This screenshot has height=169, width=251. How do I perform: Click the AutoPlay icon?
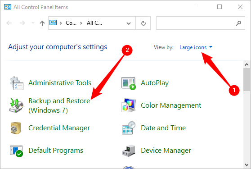coord(129,83)
